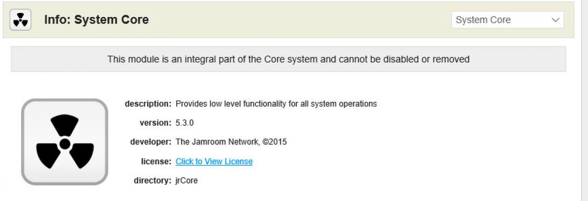Open the System Core module dropdown
588x201 pixels.
tap(507, 20)
